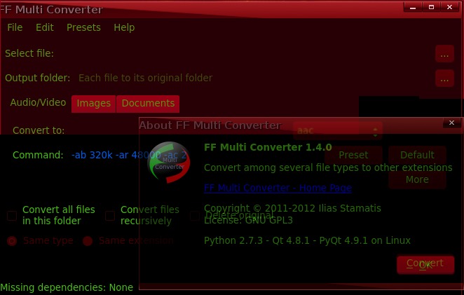This screenshot has width=464, height=295.
Task: Click the Output folder text field
Action: [254, 78]
